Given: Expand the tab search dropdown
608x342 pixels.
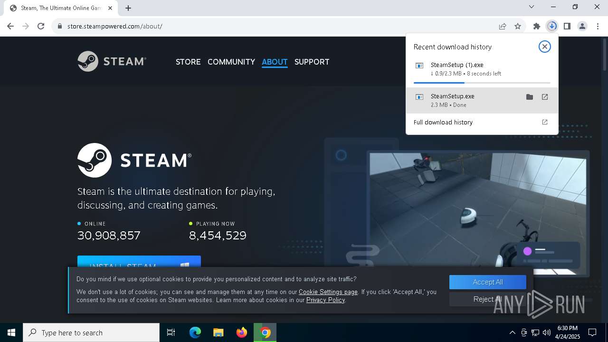Looking at the screenshot, I should coord(532,7).
